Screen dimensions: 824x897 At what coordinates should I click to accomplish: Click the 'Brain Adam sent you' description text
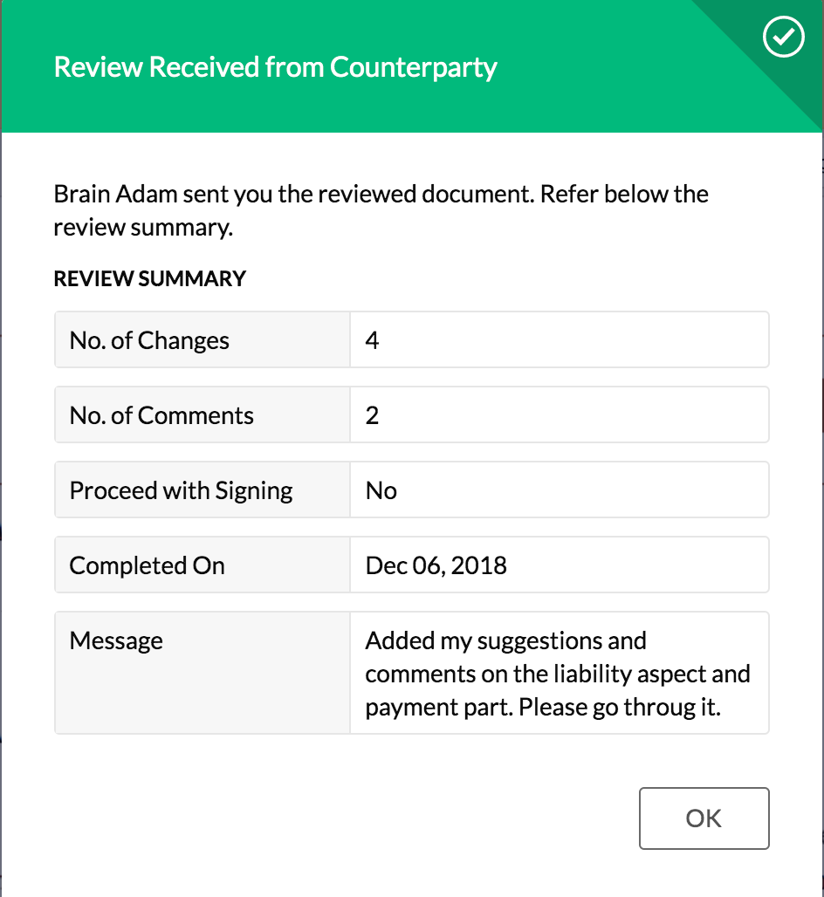click(x=381, y=210)
